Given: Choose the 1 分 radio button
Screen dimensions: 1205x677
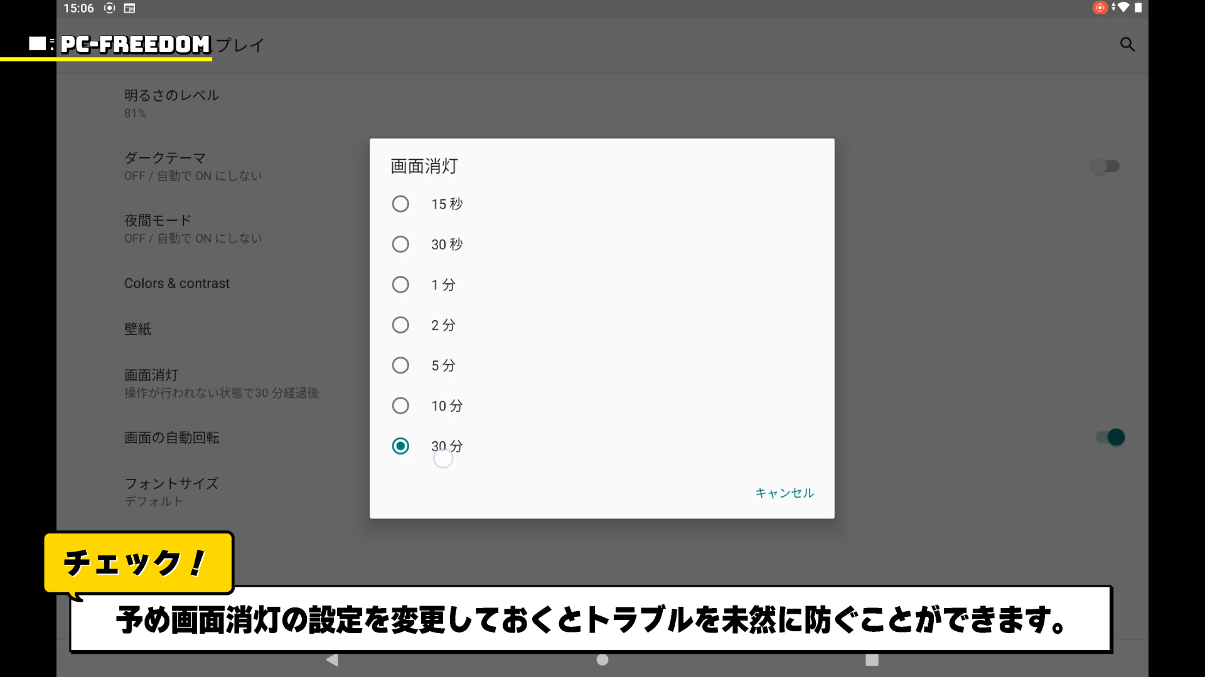Looking at the screenshot, I should [x=400, y=285].
